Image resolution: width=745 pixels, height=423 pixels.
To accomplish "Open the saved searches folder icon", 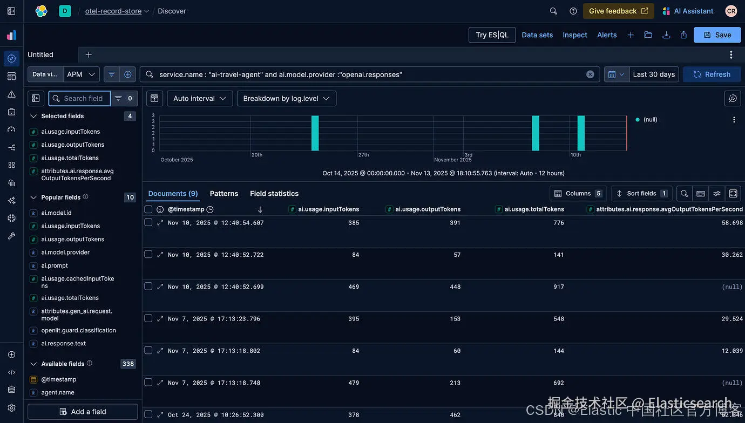I will pyautogui.click(x=648, y=35).
